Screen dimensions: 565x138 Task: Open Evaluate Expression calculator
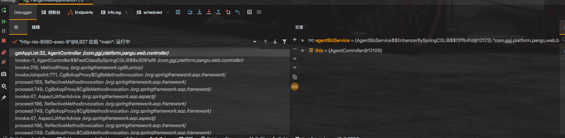249,12
